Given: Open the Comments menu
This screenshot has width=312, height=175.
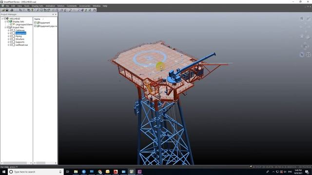Looking at the screenshot, I should [72, 6].
